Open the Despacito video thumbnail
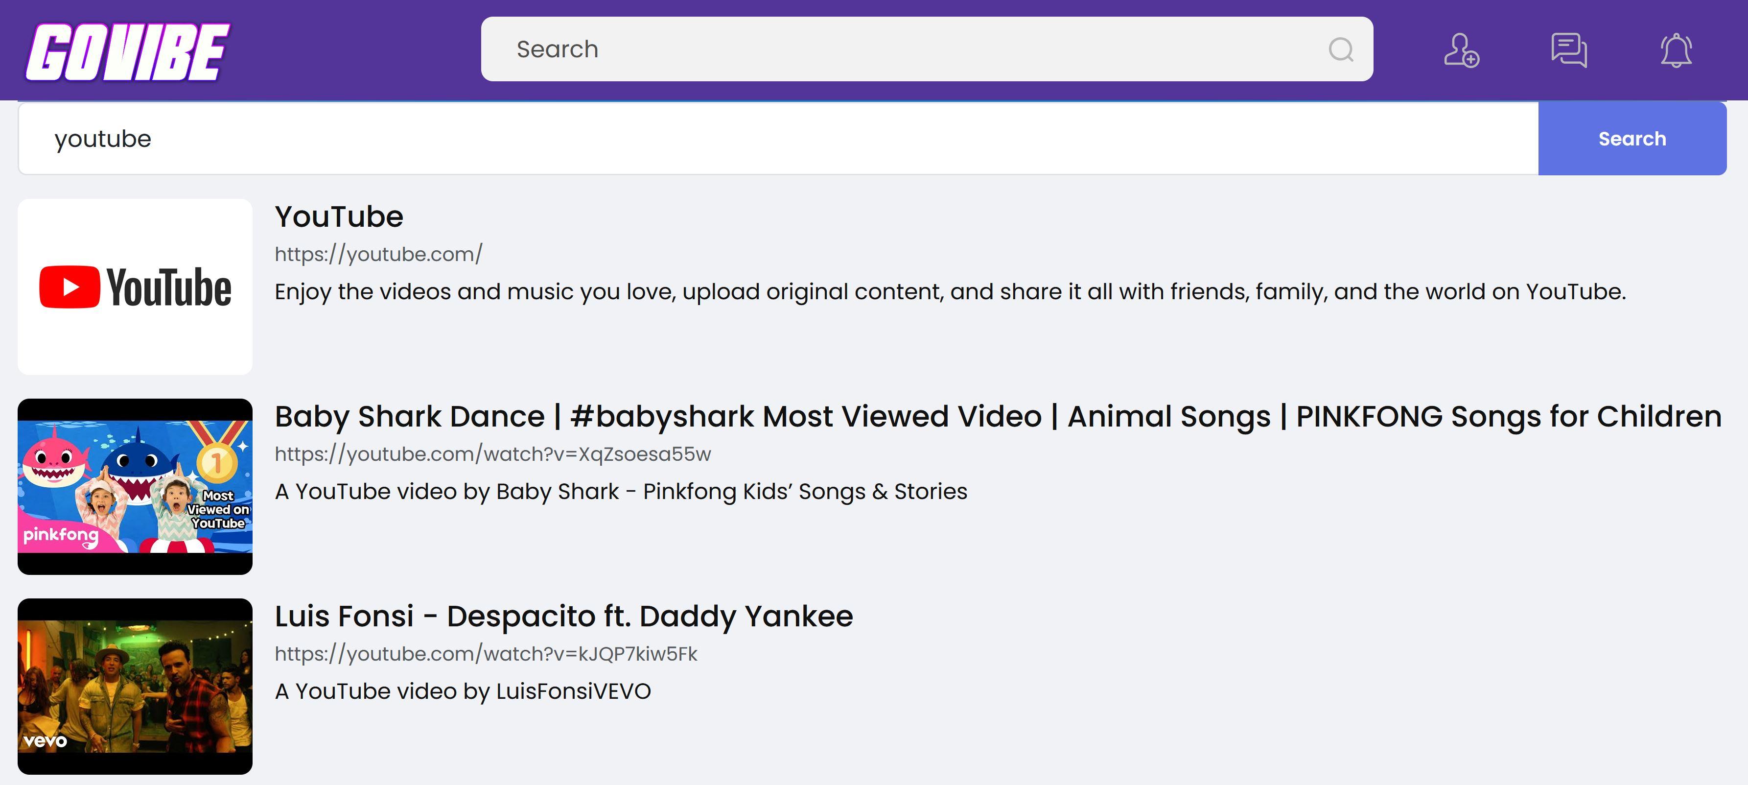 [135, 686]
